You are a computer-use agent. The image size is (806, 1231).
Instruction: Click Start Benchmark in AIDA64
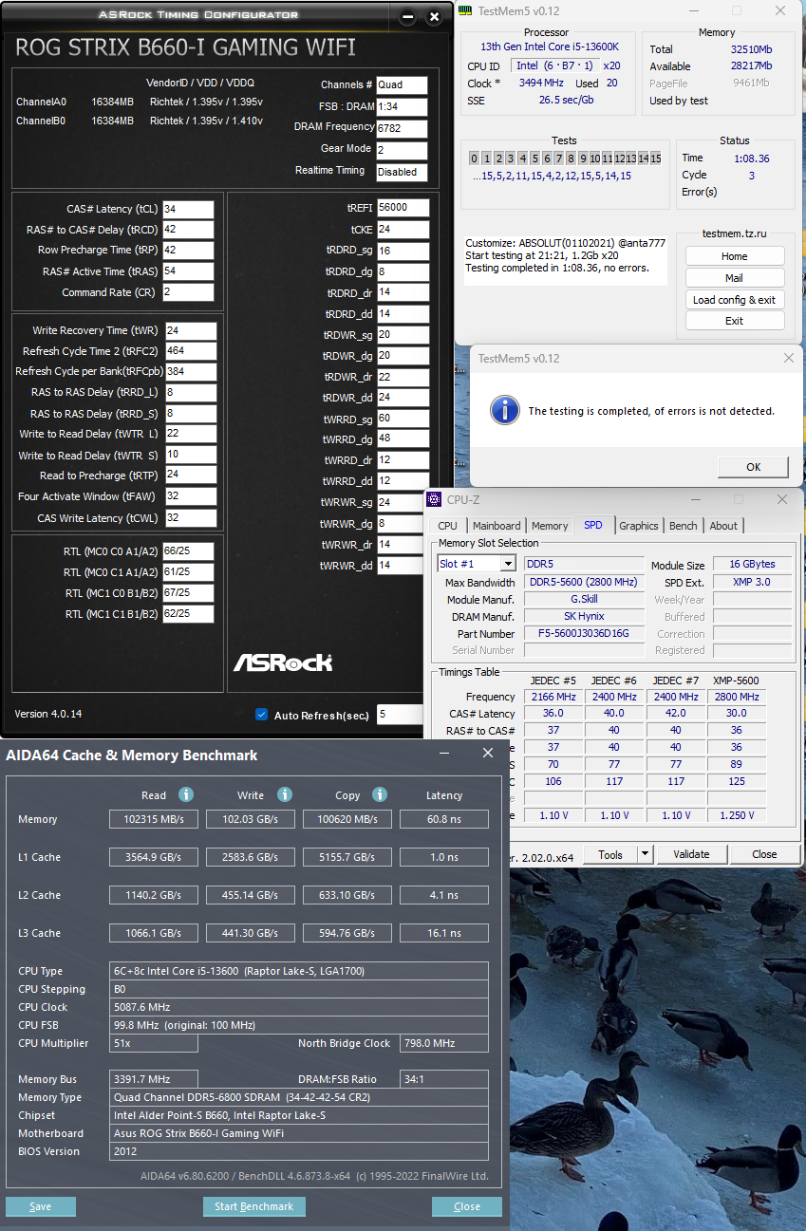tap(254, 1206)
